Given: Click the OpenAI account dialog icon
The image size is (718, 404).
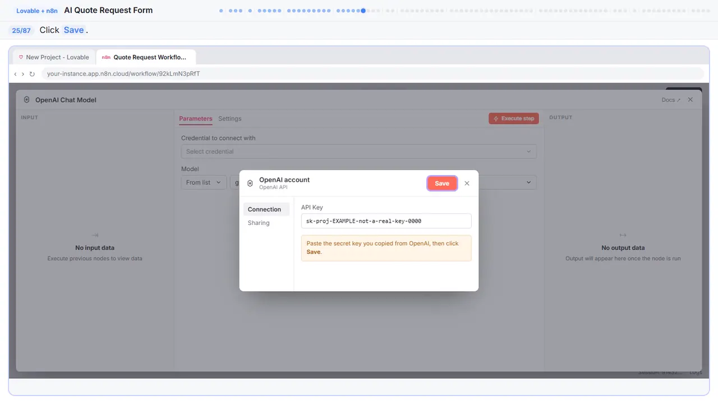Looking at the screenshot, I should [250, 183].
